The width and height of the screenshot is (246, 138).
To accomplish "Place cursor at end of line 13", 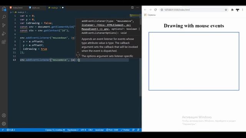I will click(80, 60).
